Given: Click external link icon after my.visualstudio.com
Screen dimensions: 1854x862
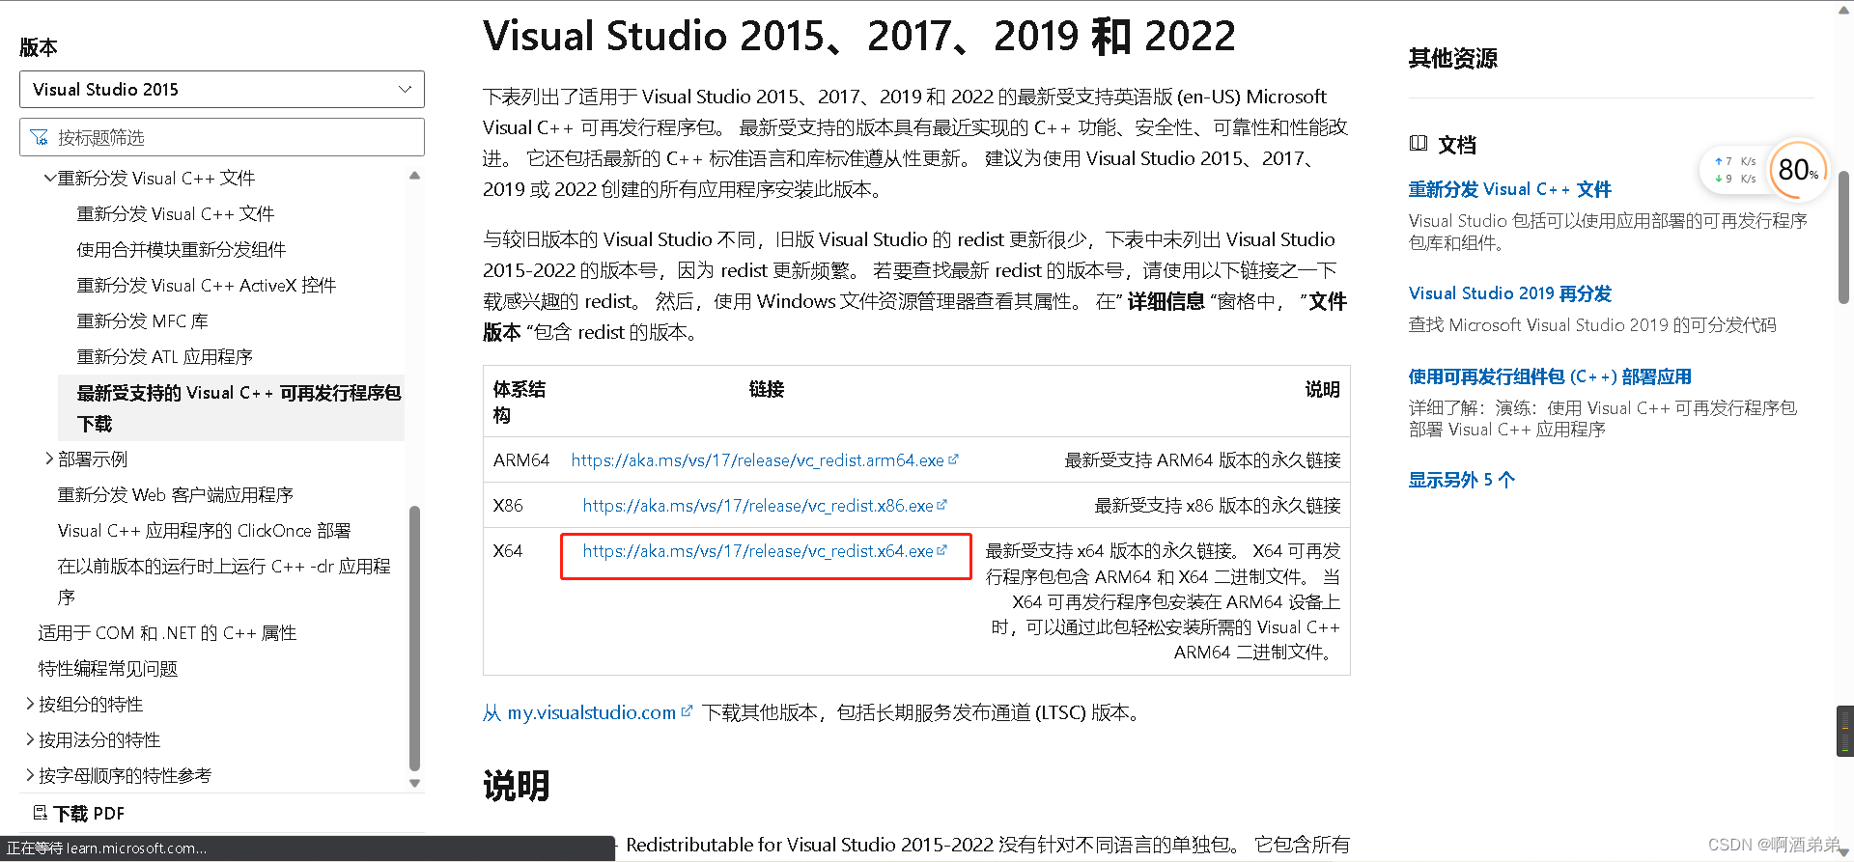Looking at the screenshot, I should tap(687, 711).
